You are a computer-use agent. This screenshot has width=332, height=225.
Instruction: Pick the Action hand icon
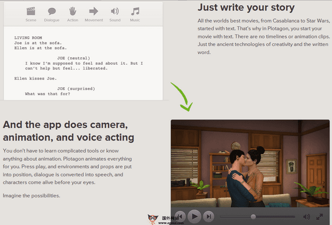pos(72,11)
